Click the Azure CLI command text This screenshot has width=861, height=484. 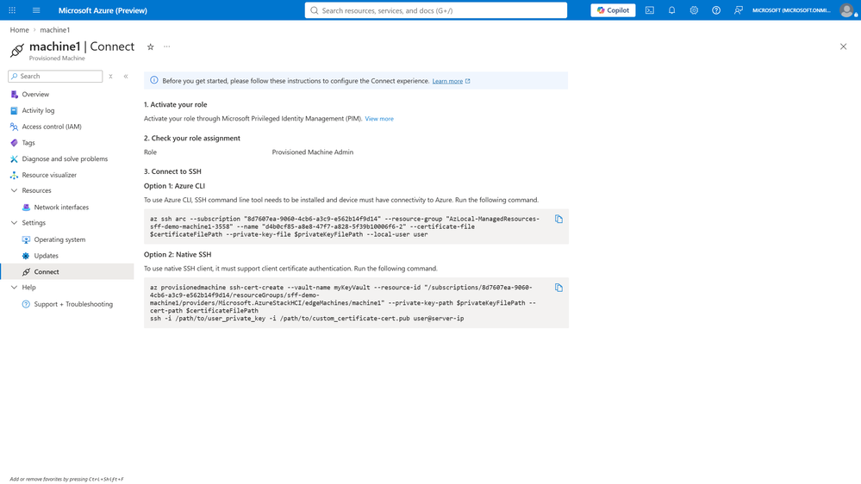(345, 226)
